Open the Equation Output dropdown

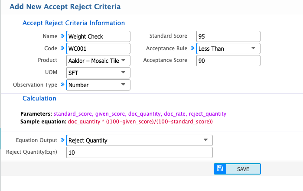point(139,140)
